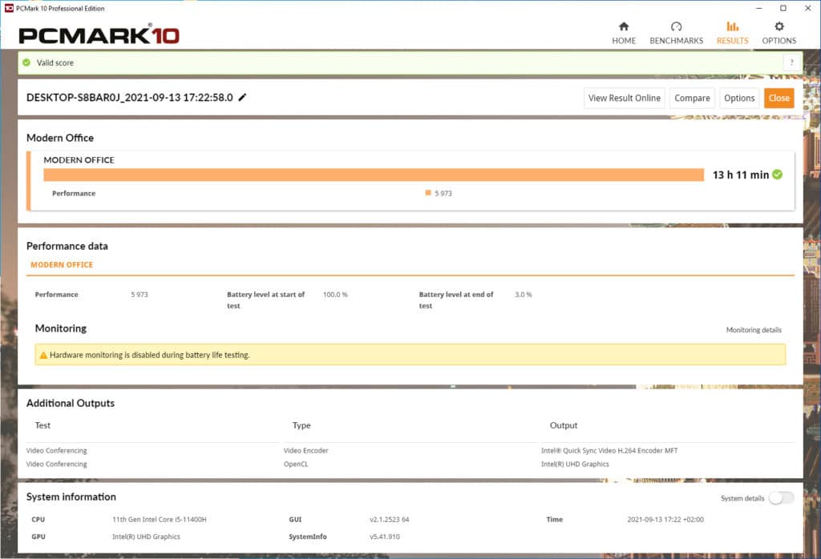Close the result with orange Close button
Image resolution: width=821 pixels, height=559 pixels.
point(779,98)
